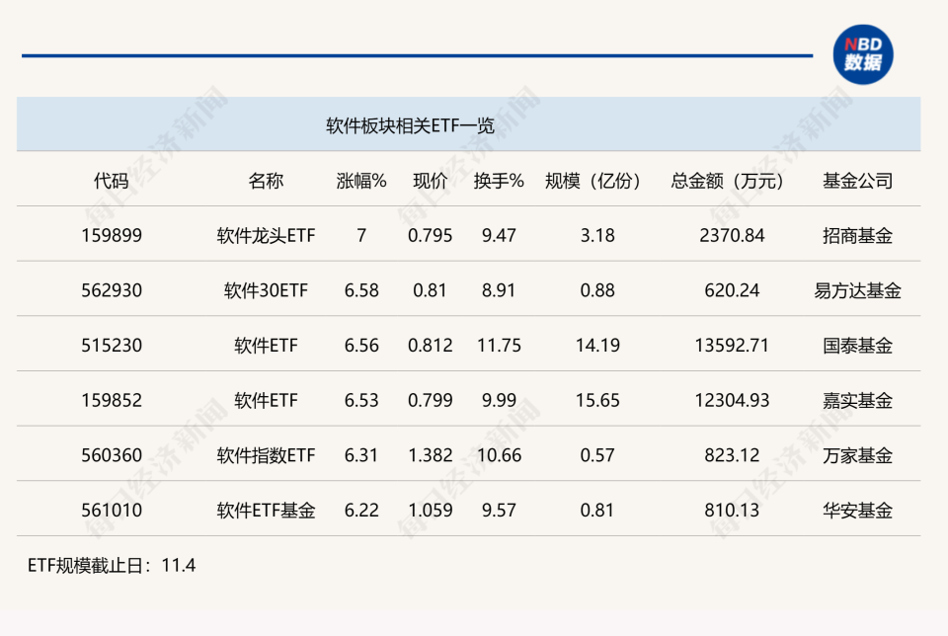Sort by the 涨幅% column header

[359, 181]
